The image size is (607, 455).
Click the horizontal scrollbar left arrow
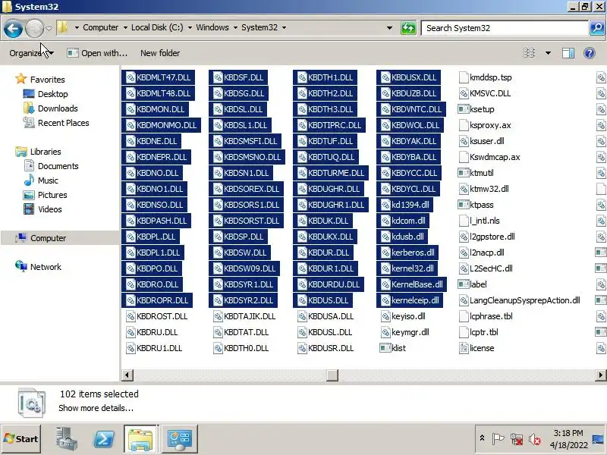coord(127,375)
